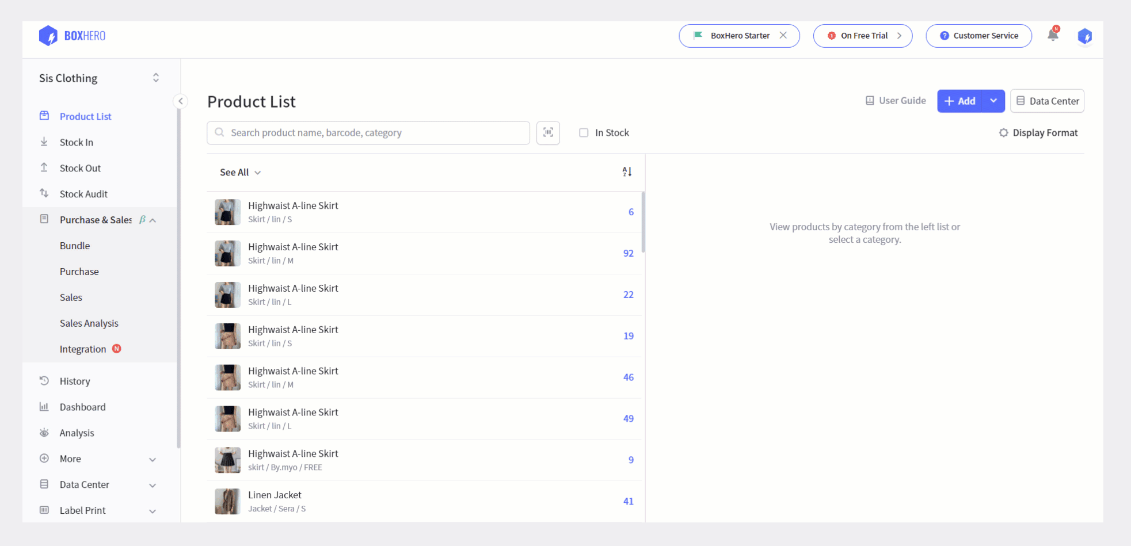Image resolution: width=1131 pixels, height=546 pixels.
Task: Collapse the left sidebar panel
Action: point(180,101)
